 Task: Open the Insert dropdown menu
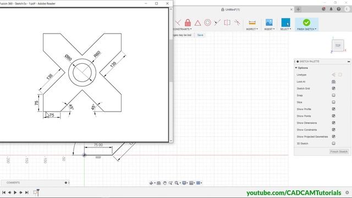pos(269,29)
